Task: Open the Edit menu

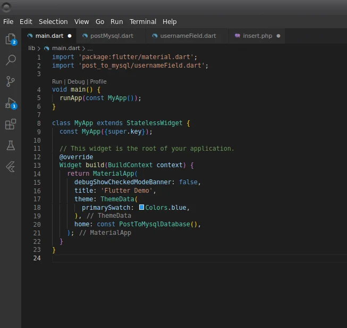Action: click(x=26, y=21)
